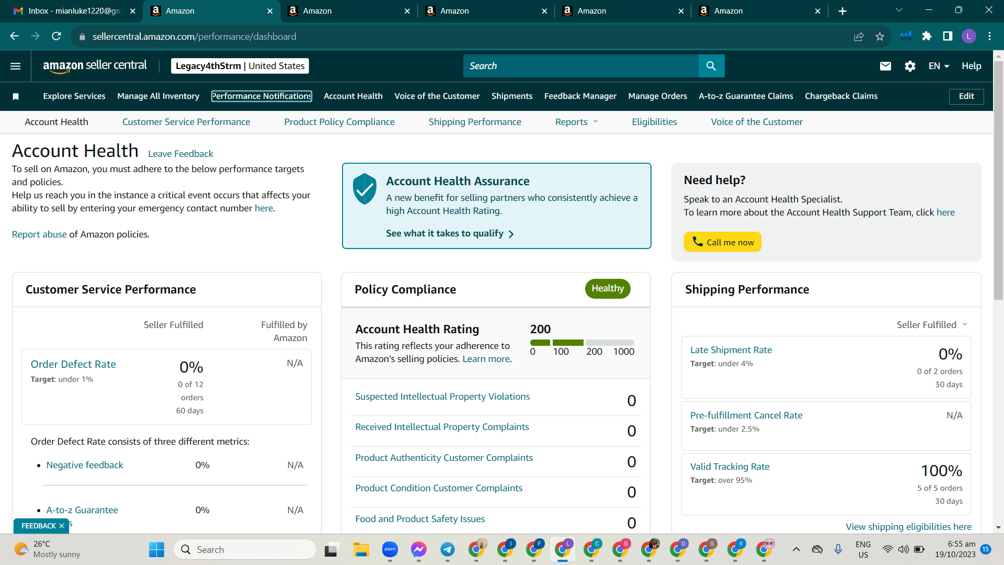The image size is (1004, 565).
Task: Open the EN language dropdown
Action: pos(939,66)
